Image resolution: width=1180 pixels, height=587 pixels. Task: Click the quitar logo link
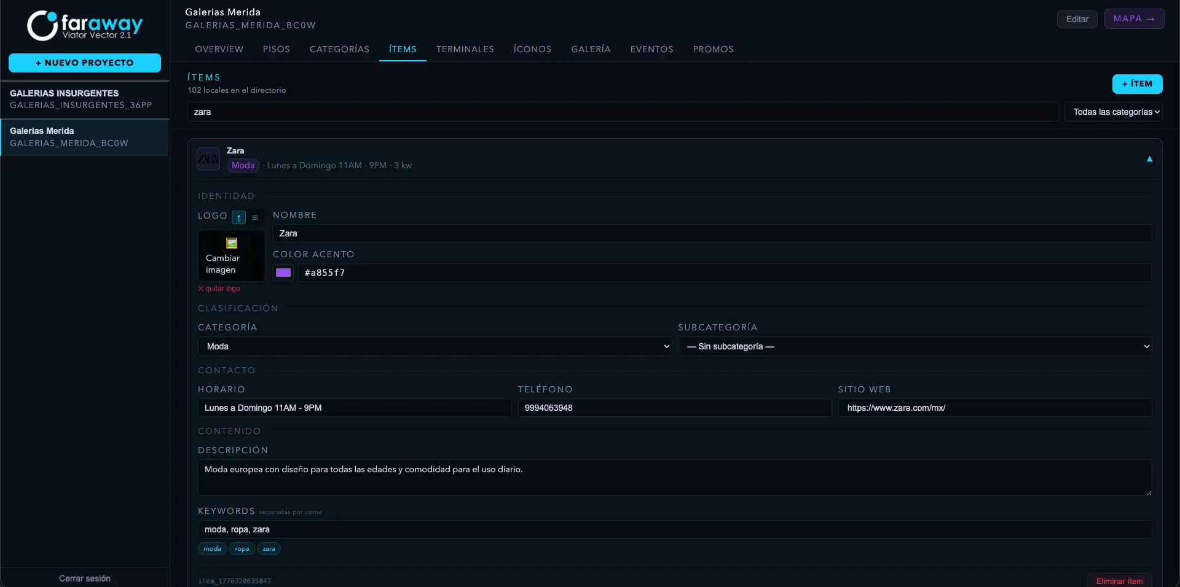coord(219,289)
